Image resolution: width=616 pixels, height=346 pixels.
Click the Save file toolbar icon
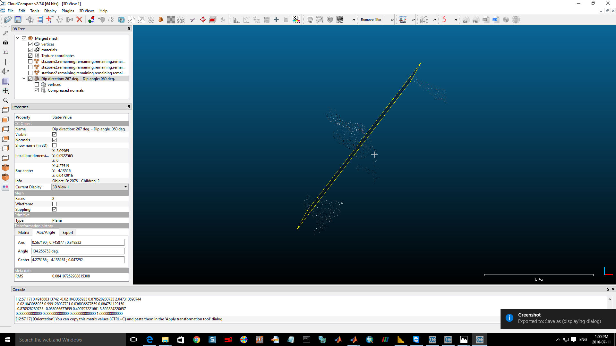18,20
